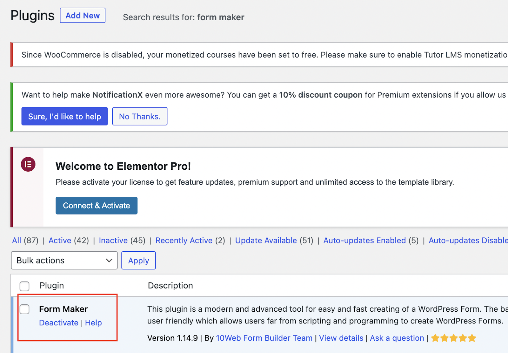Check the Form Maker plugin checkbox
508x353 pixels.
tap(24, 309)
